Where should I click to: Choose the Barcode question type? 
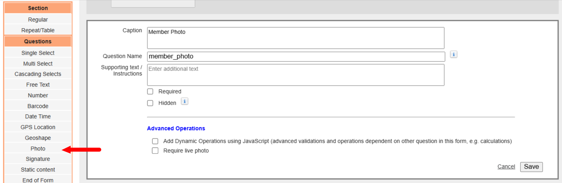(x=38, y=106)
